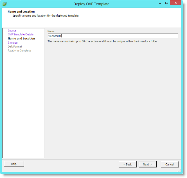Cancel the OVF deployment wizard
187x178 pixels.
[169, 164]
